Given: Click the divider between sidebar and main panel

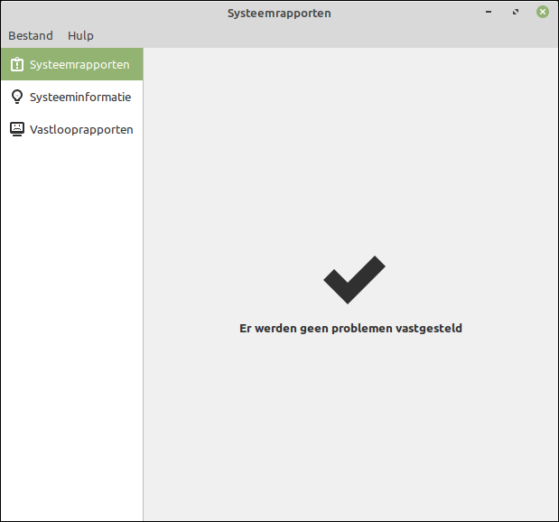Looking at the screenshot, I should 144,271.
